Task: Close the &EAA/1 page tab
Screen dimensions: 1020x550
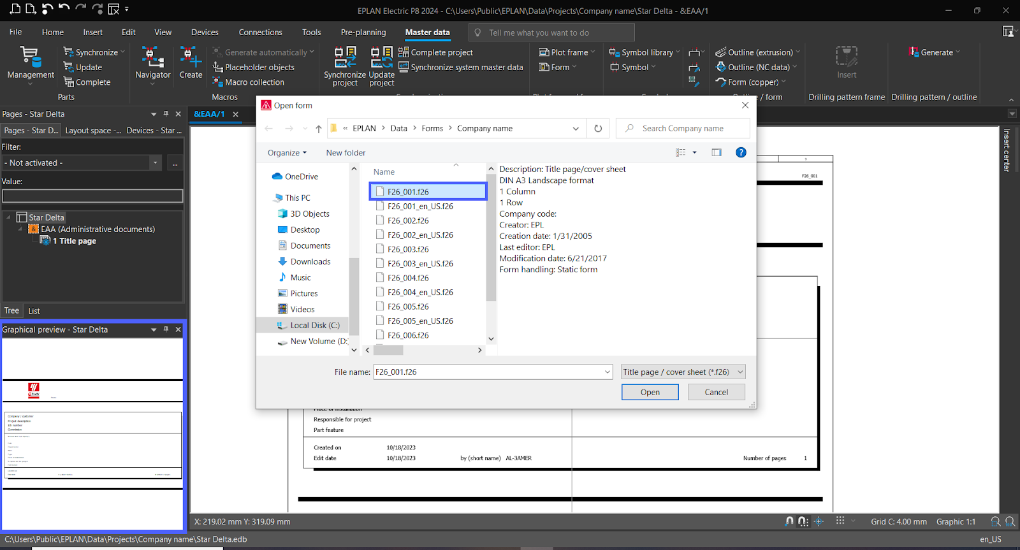Action: pyautogui.click(x=235, y=114)
